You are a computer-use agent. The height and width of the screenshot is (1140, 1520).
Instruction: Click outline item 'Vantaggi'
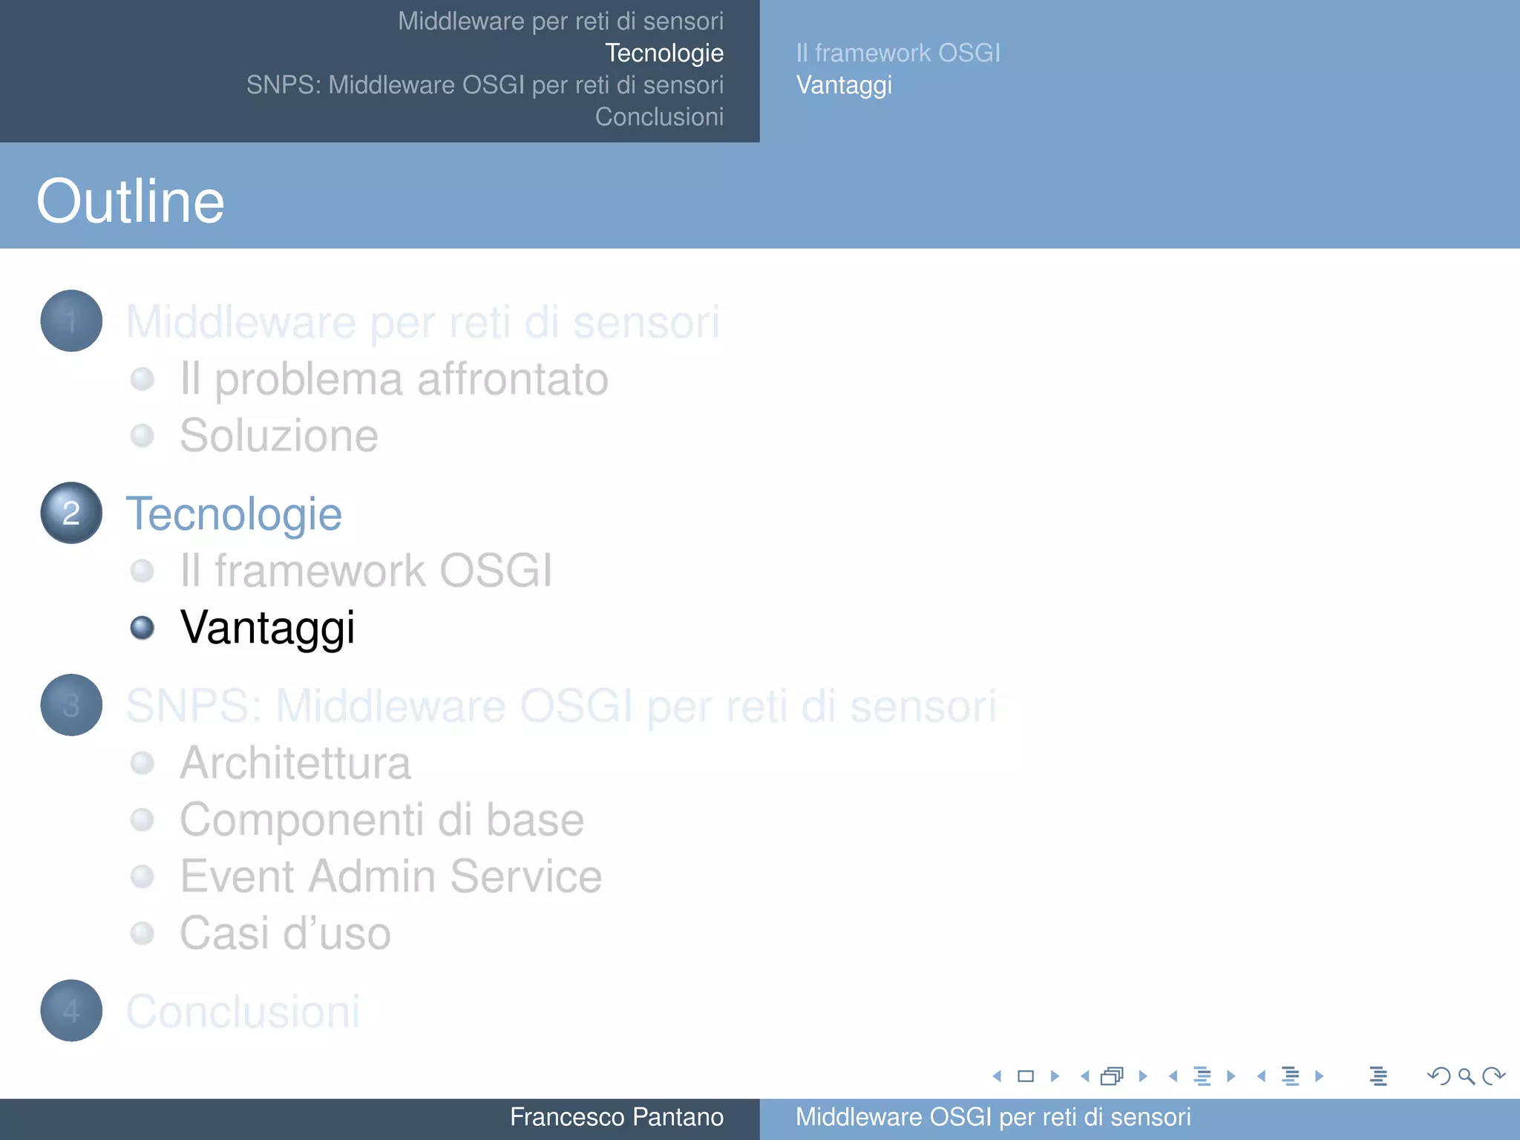click(268, 628)
